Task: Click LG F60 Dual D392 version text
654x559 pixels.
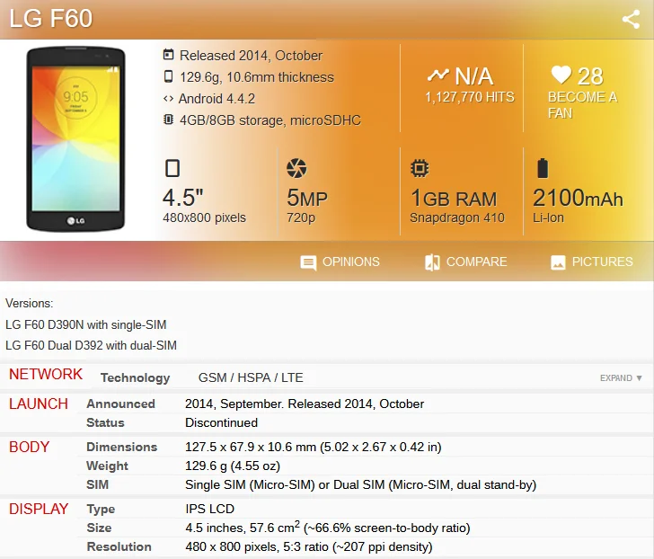Action: tap(91, 345)
